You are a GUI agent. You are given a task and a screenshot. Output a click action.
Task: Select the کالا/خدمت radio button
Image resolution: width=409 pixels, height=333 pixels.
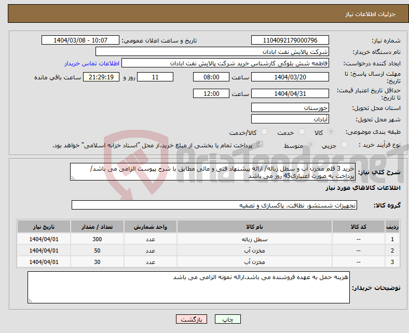click(265, 132)
